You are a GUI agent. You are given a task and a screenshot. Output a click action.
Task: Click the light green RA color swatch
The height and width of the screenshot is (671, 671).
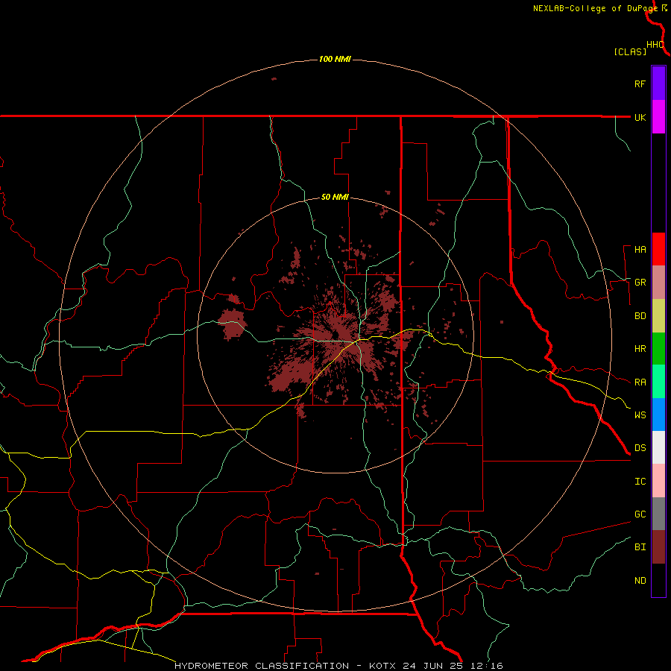(658, 382)
